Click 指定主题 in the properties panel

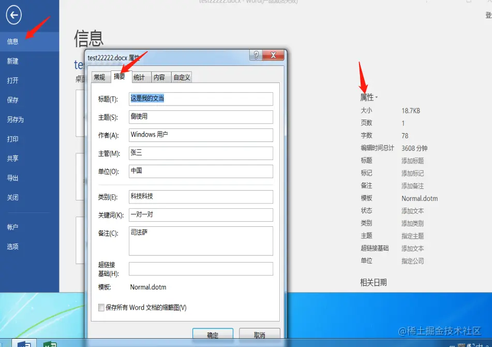[x=413, y=236]
